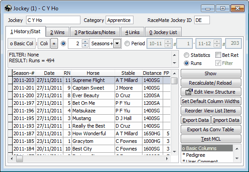Viewport: 249px width, 172px height.
Task: Click the Export Data button
Action: tap(196, 120)
